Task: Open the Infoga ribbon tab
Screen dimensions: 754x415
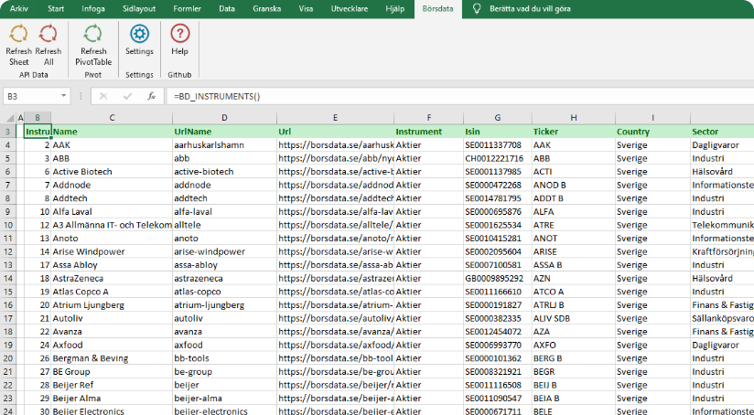Action: coord(93,7)
